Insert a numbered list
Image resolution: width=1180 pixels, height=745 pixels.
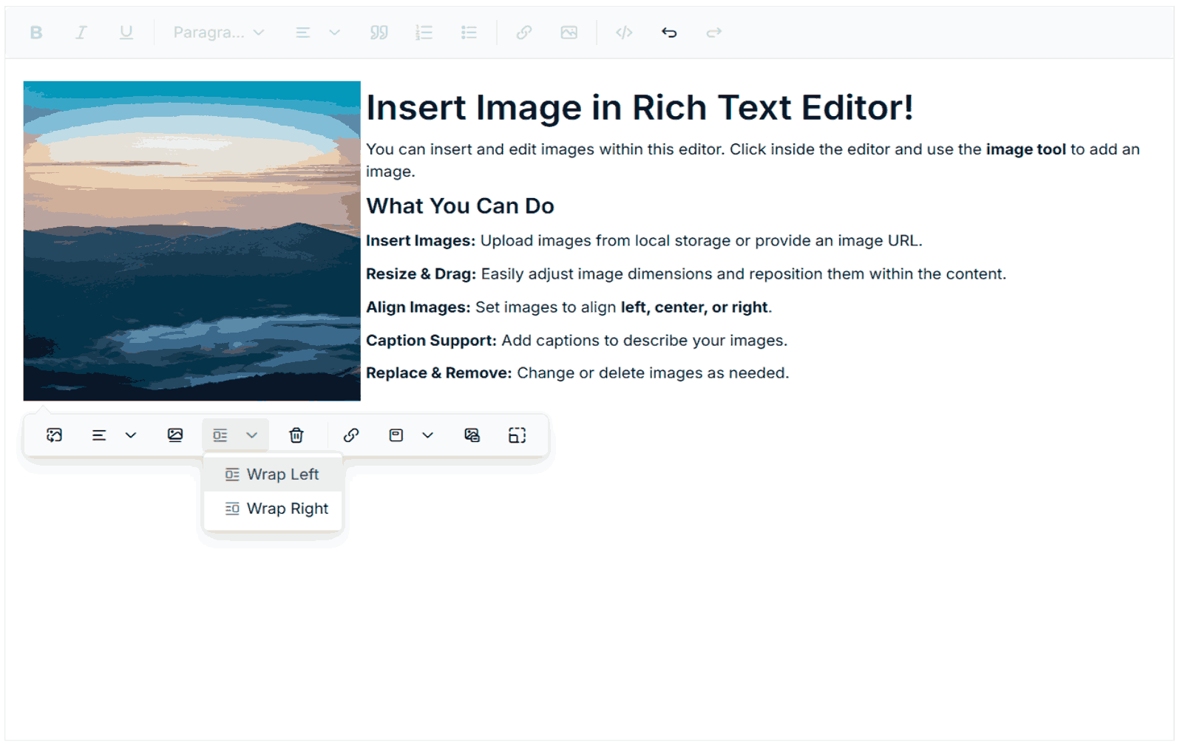coord(424,33)
